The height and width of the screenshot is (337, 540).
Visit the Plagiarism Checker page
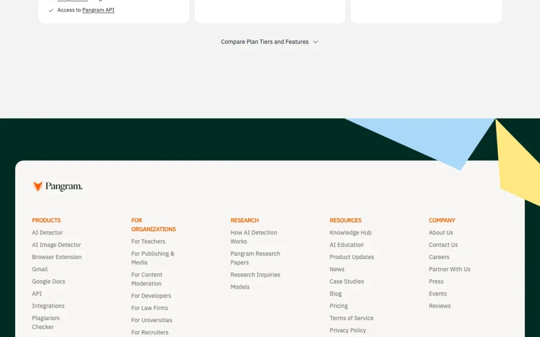click(46, 323)
